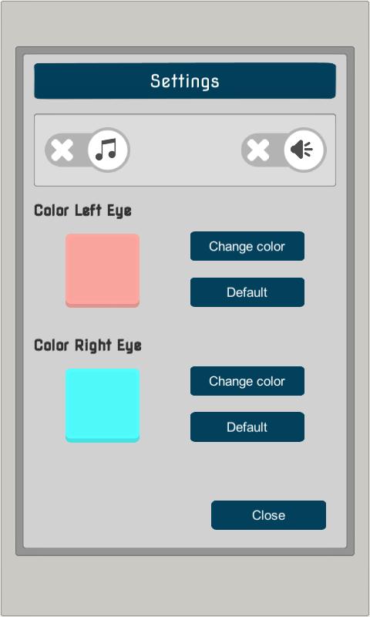Click the speaker sound knob icon
Image resolution: width=370 pixels, height=617 pixels.
coord(304,150)
